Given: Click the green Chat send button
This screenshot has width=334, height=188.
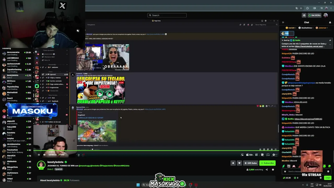Looking at the screenshot, I should 328,178.
